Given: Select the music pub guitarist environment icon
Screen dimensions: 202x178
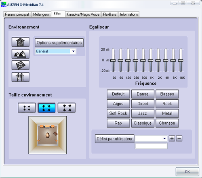Looking at the screenshot, I should click(x=21, y=77).
